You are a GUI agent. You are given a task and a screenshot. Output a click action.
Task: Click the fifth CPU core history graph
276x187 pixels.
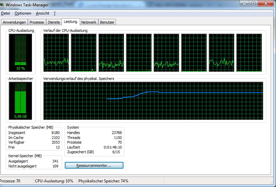pyautogui.click(x=166, y=53)
